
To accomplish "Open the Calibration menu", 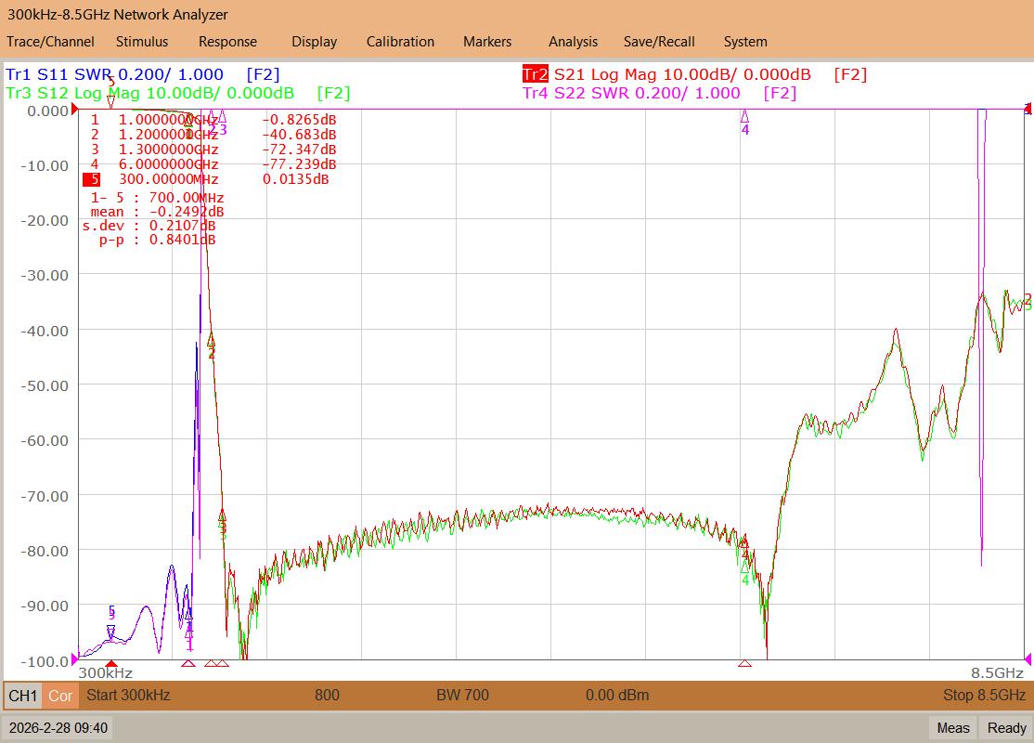I will 400,42.
